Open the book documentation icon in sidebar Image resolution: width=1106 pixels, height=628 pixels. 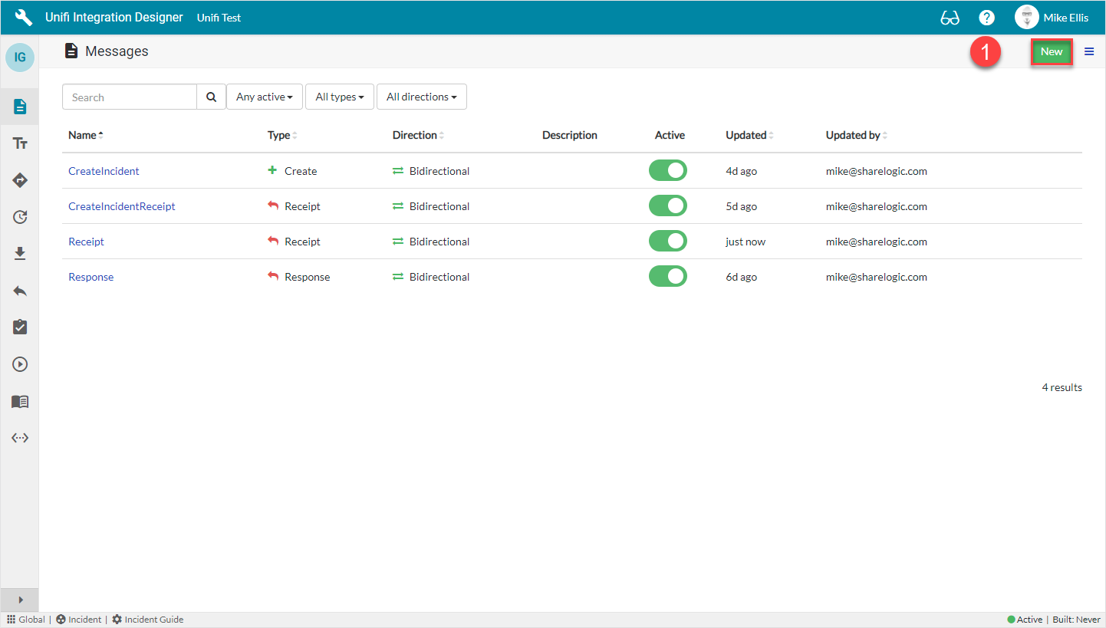click(20, 401)
